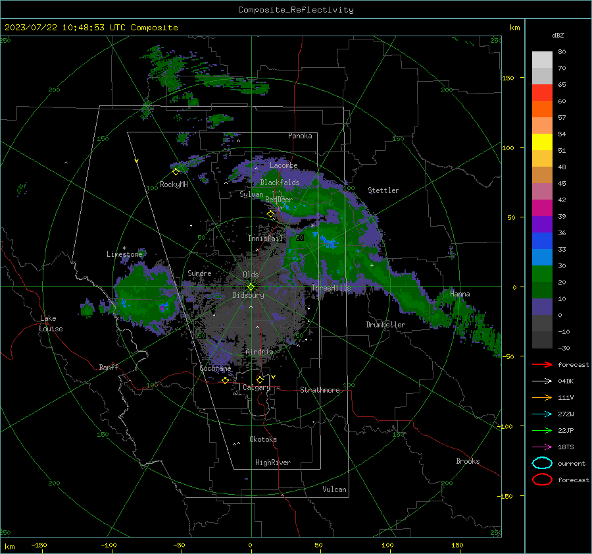
Task: Pick the magenta 42 dBZ legend swatch
Action: click(542, 208)
